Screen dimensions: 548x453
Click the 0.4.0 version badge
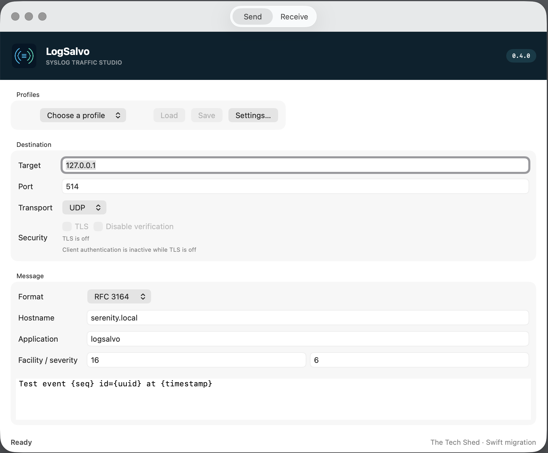[521, 56]
